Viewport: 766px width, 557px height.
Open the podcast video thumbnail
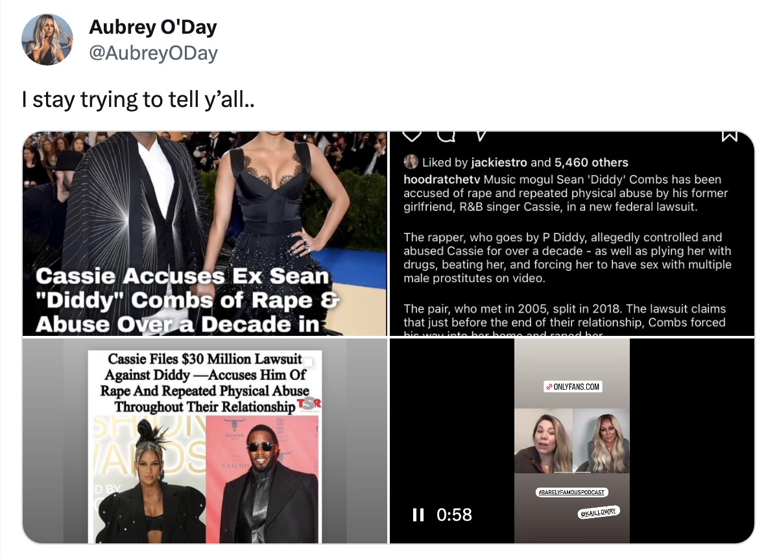572,441
